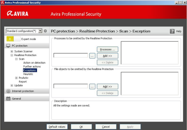Click the configuration gear icon
This screenshot has width=187, height=130.
point(45,31)
